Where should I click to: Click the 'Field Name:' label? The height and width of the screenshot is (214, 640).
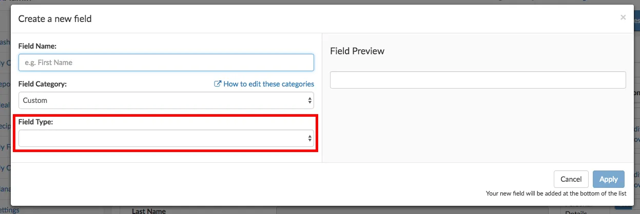point(37,46)
